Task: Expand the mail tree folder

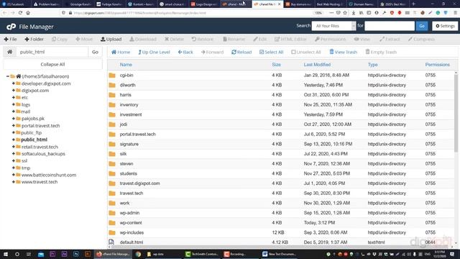Action: coord(14,112)
